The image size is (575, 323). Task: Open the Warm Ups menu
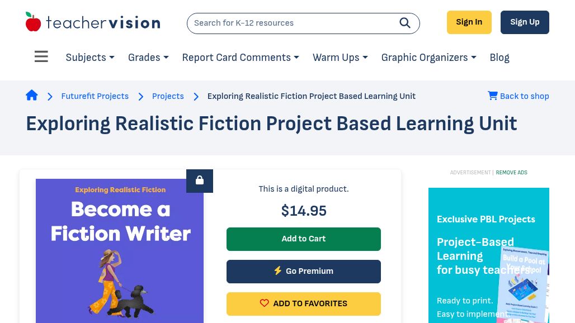(x=340, y=58)
